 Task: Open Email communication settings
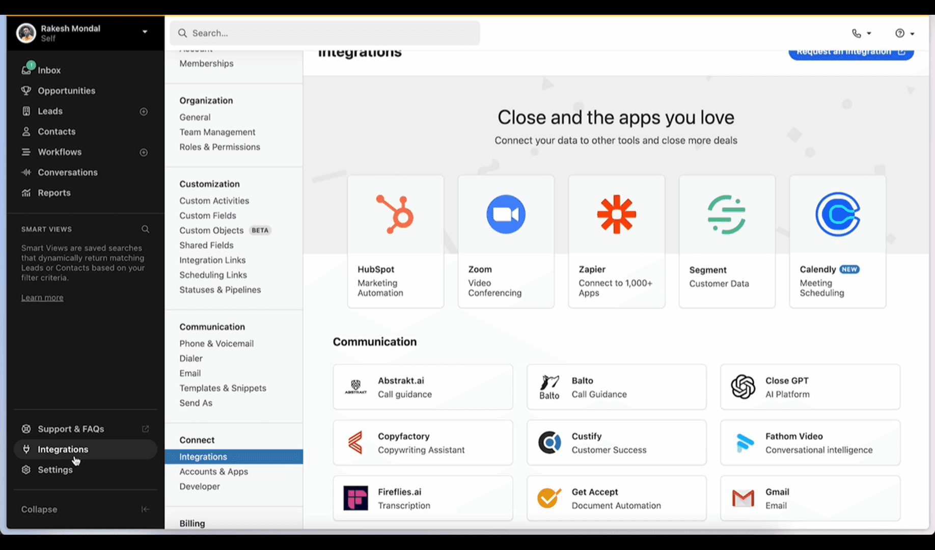(190, 373)
